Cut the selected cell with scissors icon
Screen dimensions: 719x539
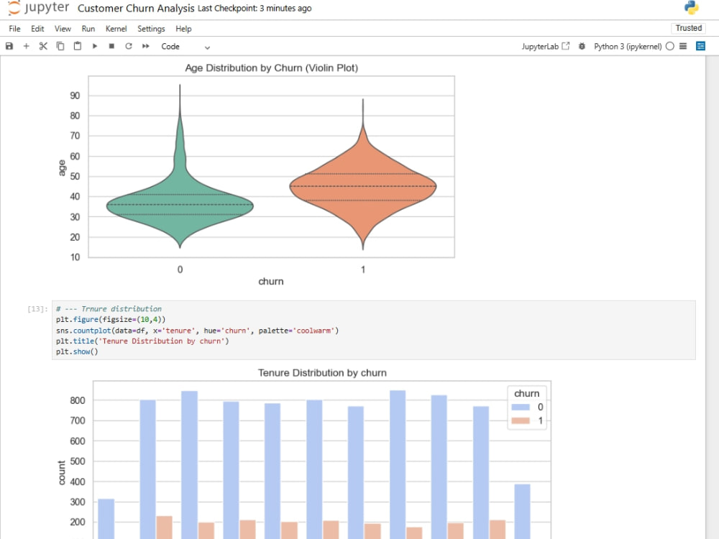tap(43, 46)
